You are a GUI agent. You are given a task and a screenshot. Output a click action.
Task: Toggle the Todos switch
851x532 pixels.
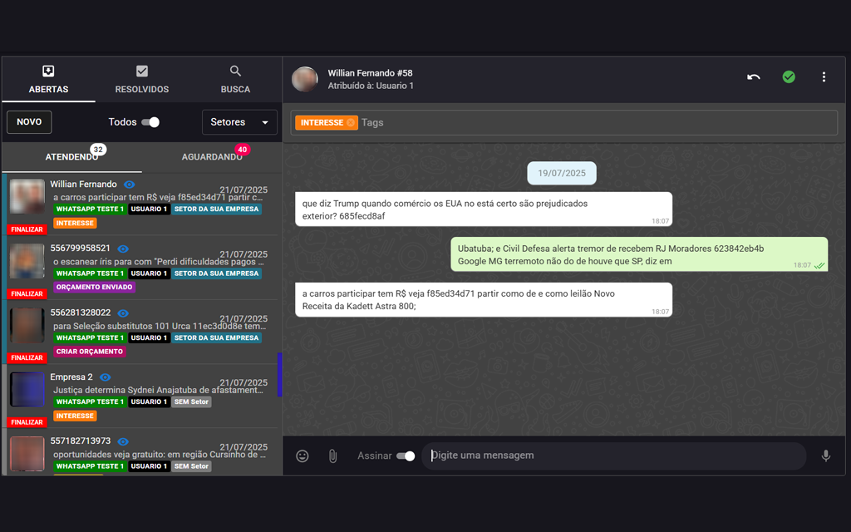point(150,122)
